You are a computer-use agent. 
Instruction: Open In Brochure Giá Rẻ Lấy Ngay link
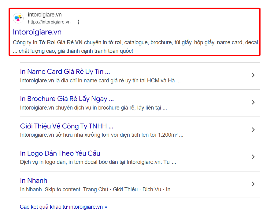point(67,99)
